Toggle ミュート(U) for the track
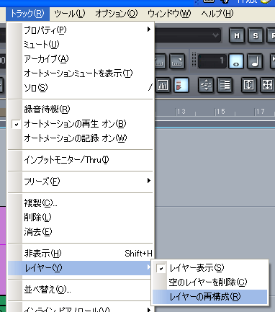The width and height of the screenshot is (275, 312). [x=81, y=45]
